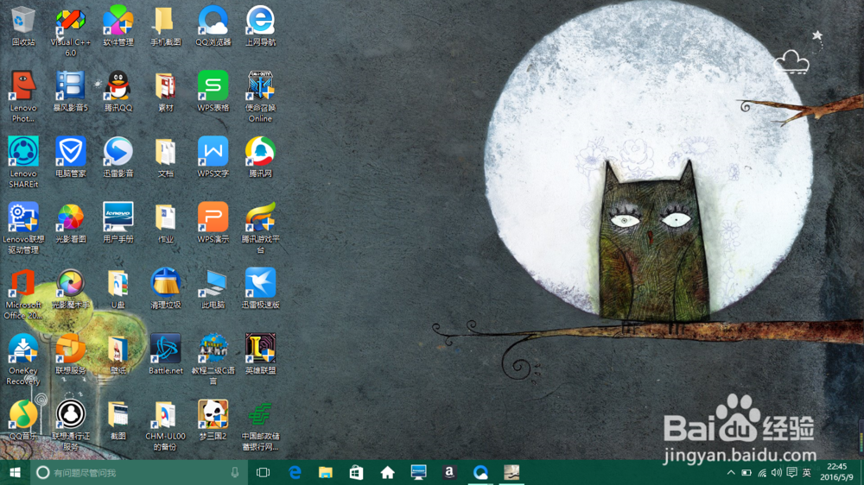The height and width of the screenshot is (485, 864).
Task: Open the 作业 folder
Action: click(x=165, y=223)
